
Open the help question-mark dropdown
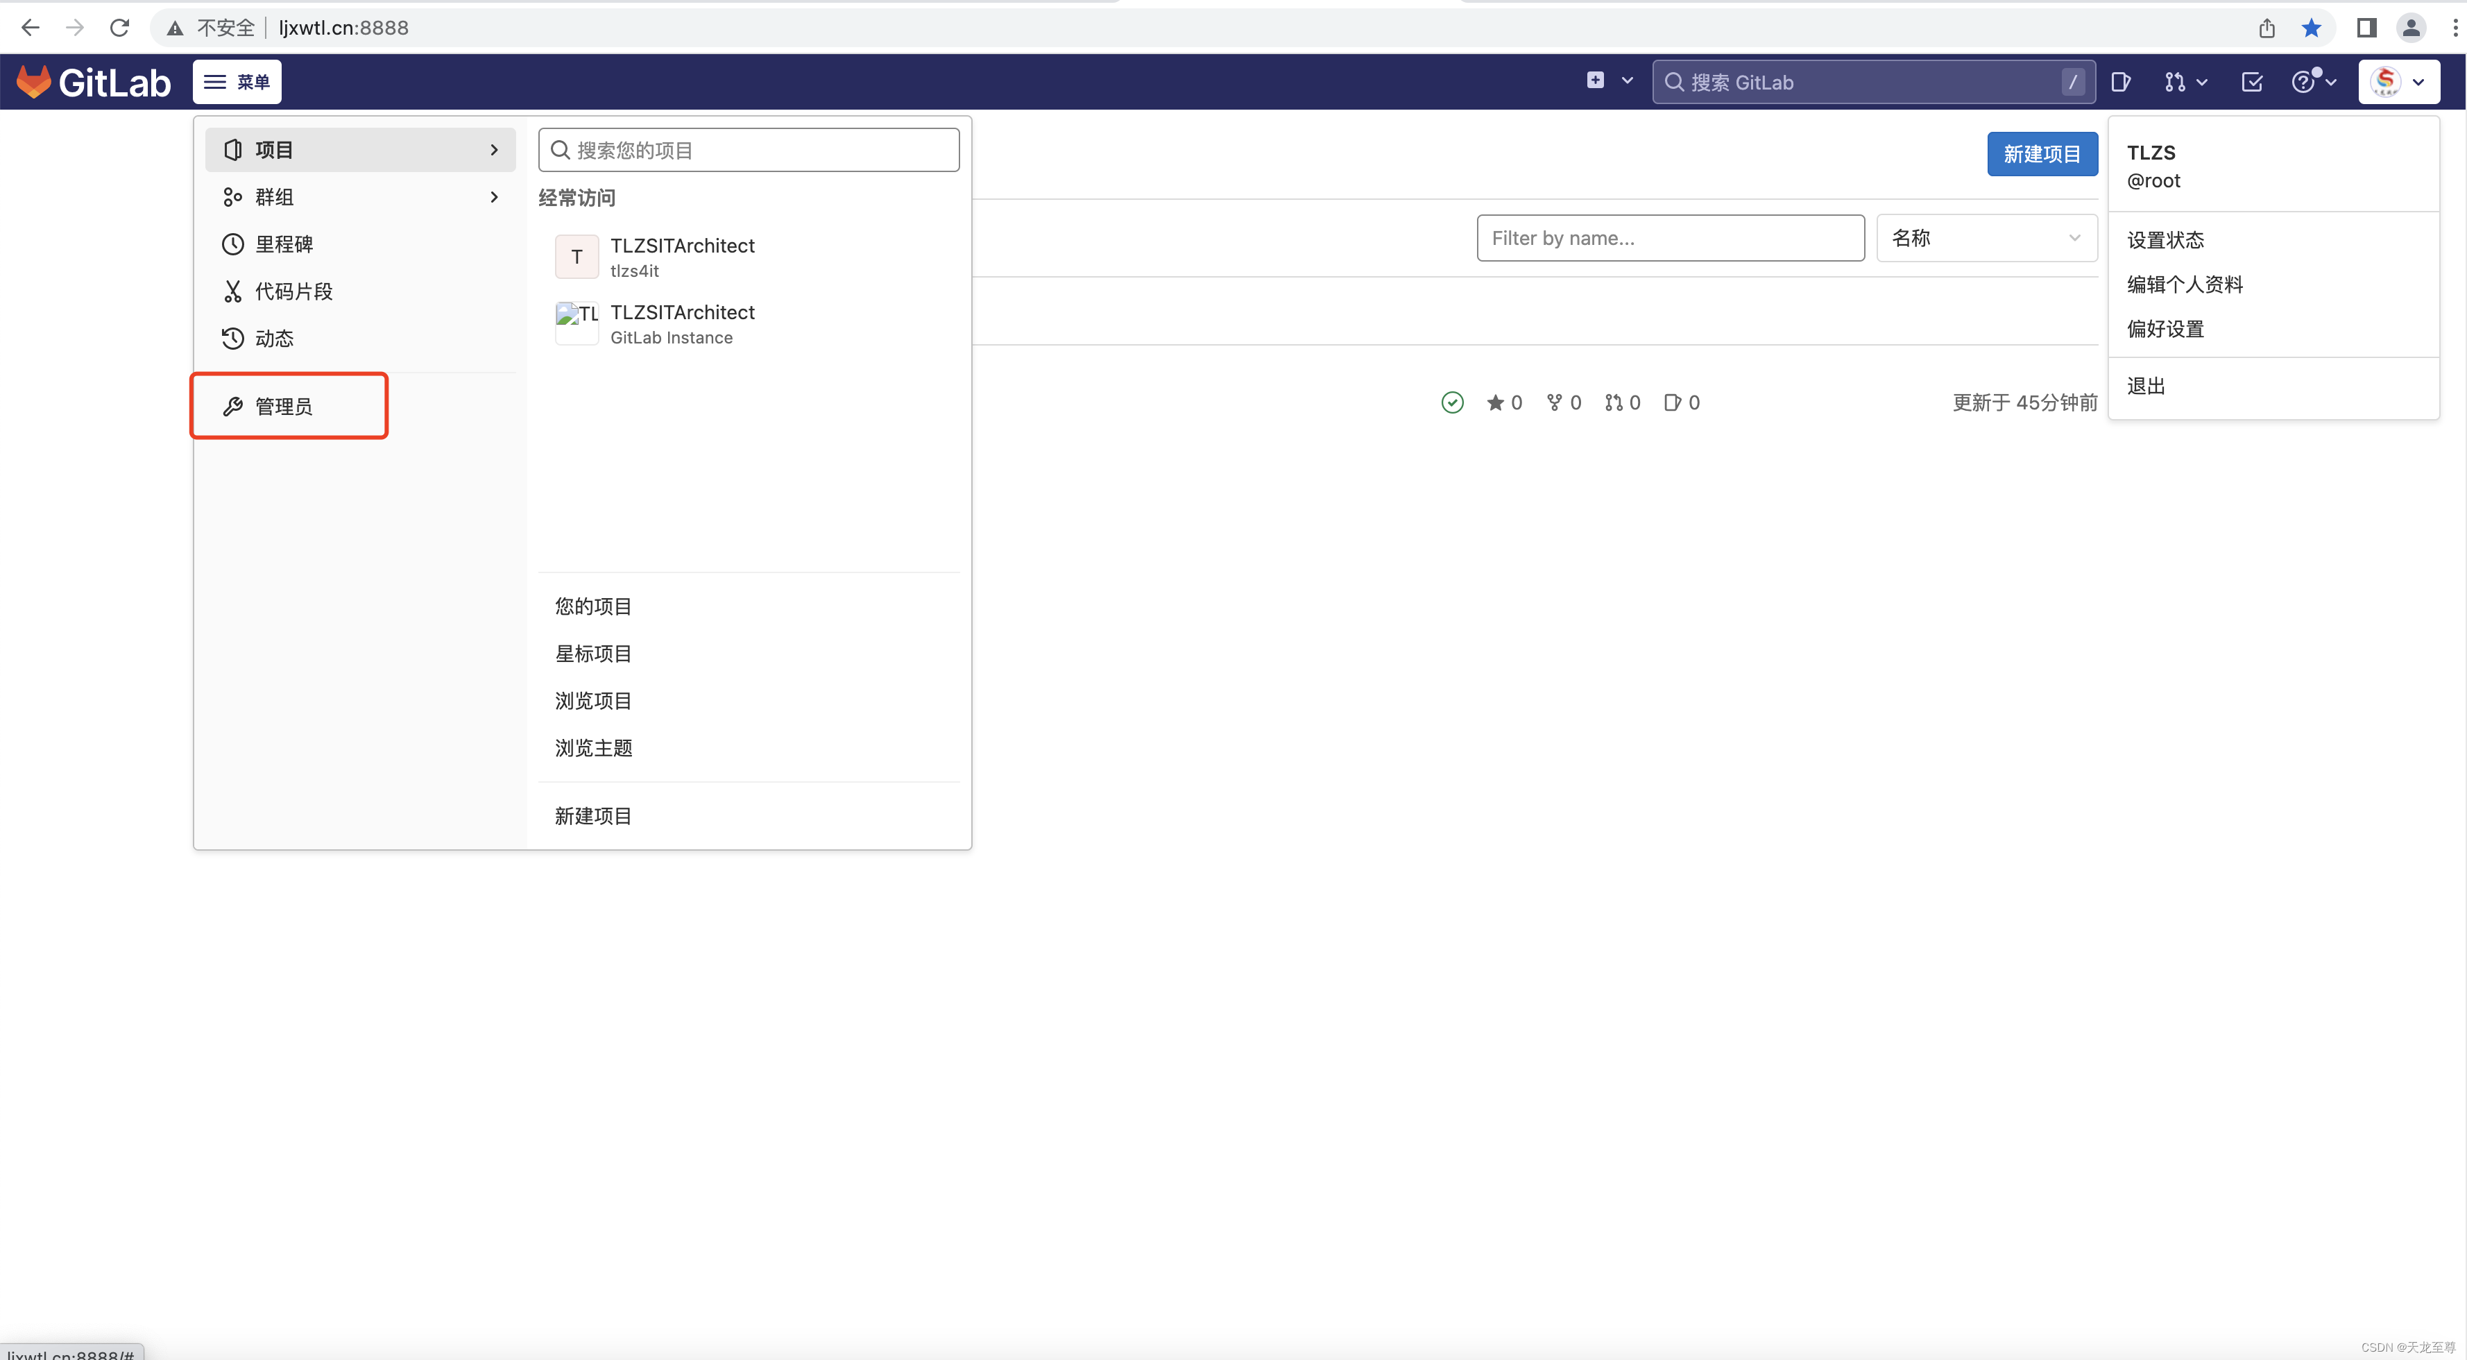tap(2314, 81)
